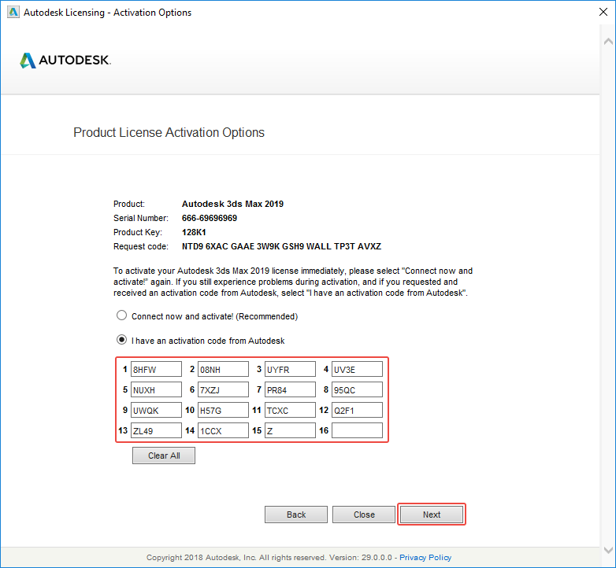Click activation code field 6 containing 7XZJ
The width and height of the screenshot is (616, 568).
click(223, 389)
